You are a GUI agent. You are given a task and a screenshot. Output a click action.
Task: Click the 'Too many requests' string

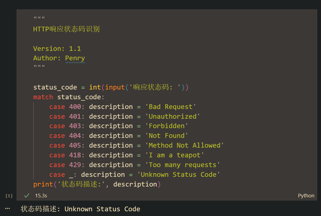(x=182, y=165)
